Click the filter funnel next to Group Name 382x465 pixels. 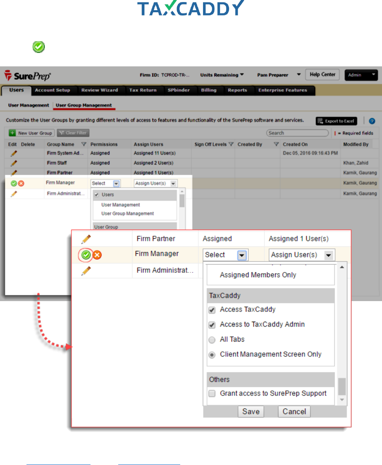(x=84, y=145)
